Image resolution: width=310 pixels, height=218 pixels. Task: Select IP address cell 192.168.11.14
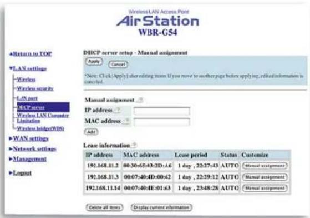103,188
